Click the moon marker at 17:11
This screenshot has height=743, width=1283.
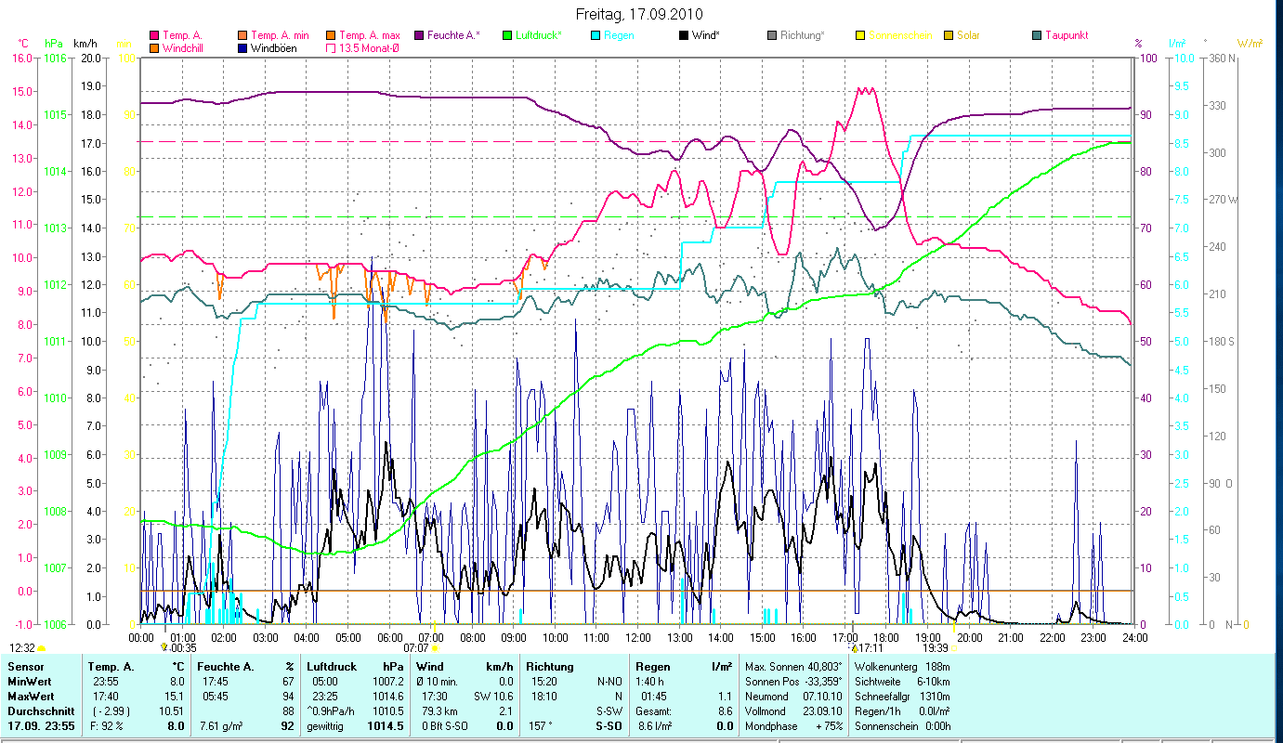pos(855,647)
